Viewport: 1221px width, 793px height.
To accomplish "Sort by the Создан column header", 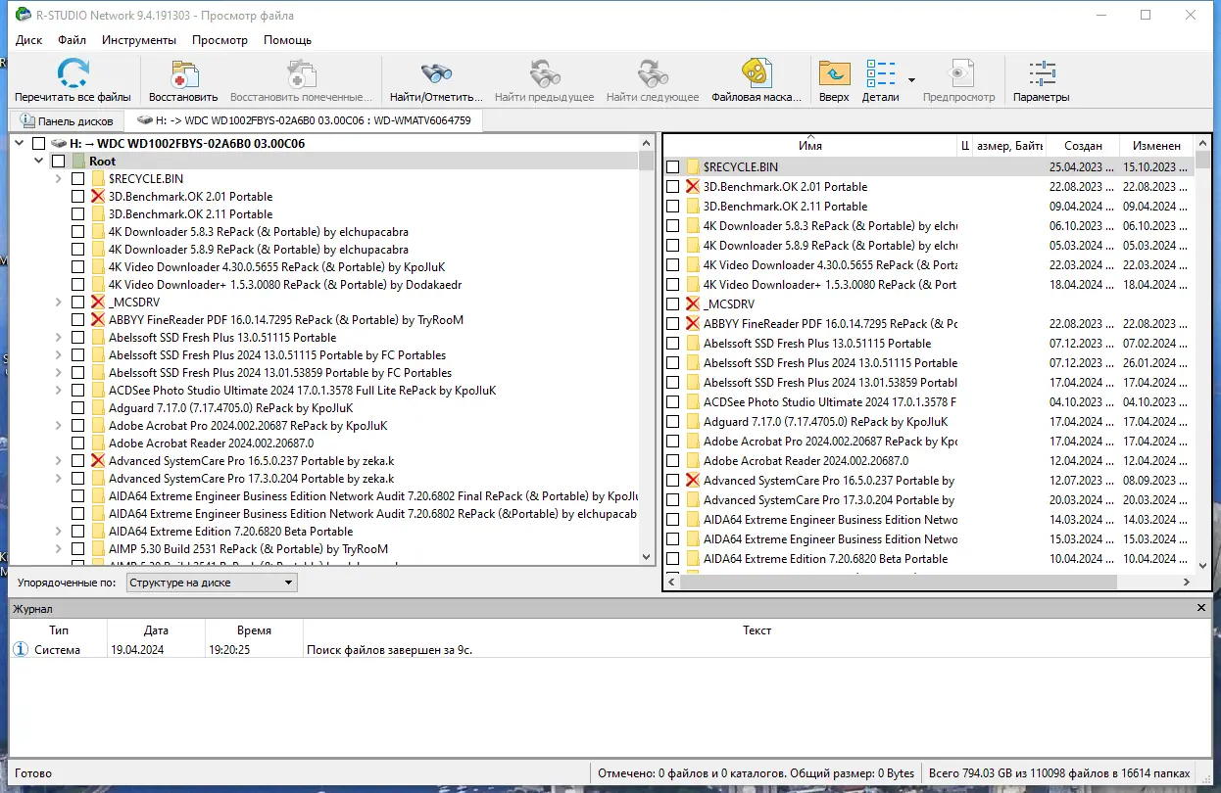I will (1083, 146).
